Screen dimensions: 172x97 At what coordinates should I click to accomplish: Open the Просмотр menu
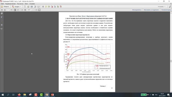coord(20,4)
